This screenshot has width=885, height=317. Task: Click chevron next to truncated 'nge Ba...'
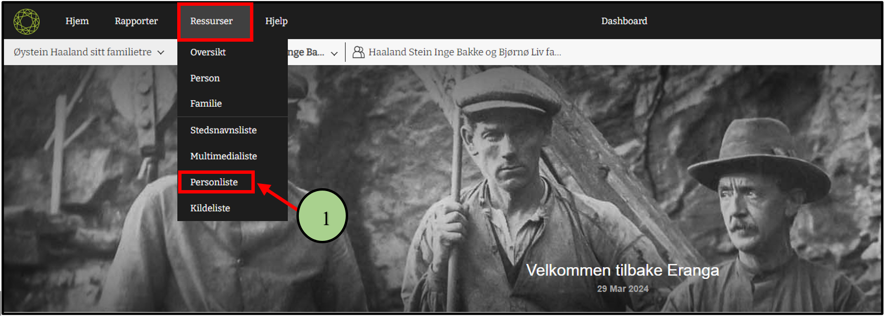click(334, 53)
